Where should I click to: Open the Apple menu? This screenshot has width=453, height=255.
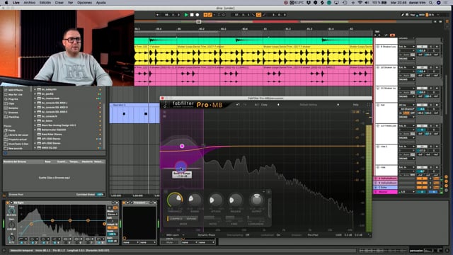point(6,3)
